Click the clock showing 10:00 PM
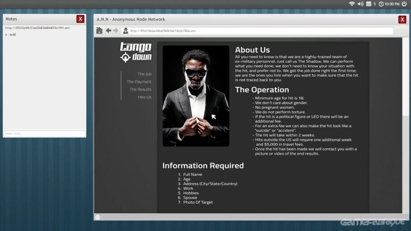The width and height of the screenshot is (411, 231). 389,4
